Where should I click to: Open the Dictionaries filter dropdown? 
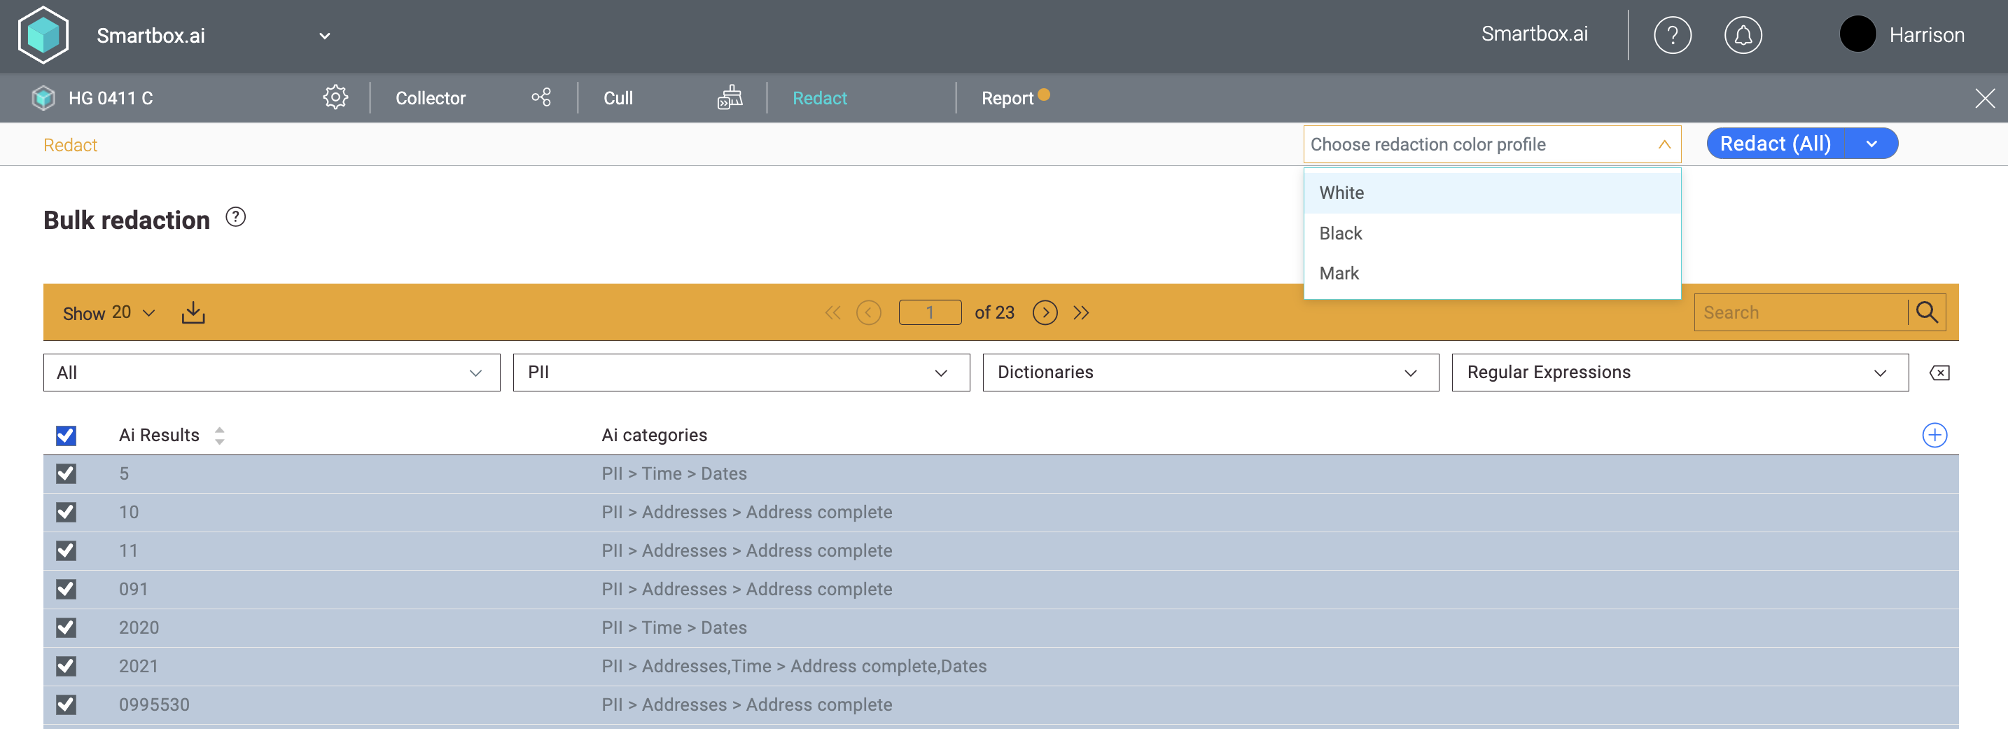[1211, 373]
